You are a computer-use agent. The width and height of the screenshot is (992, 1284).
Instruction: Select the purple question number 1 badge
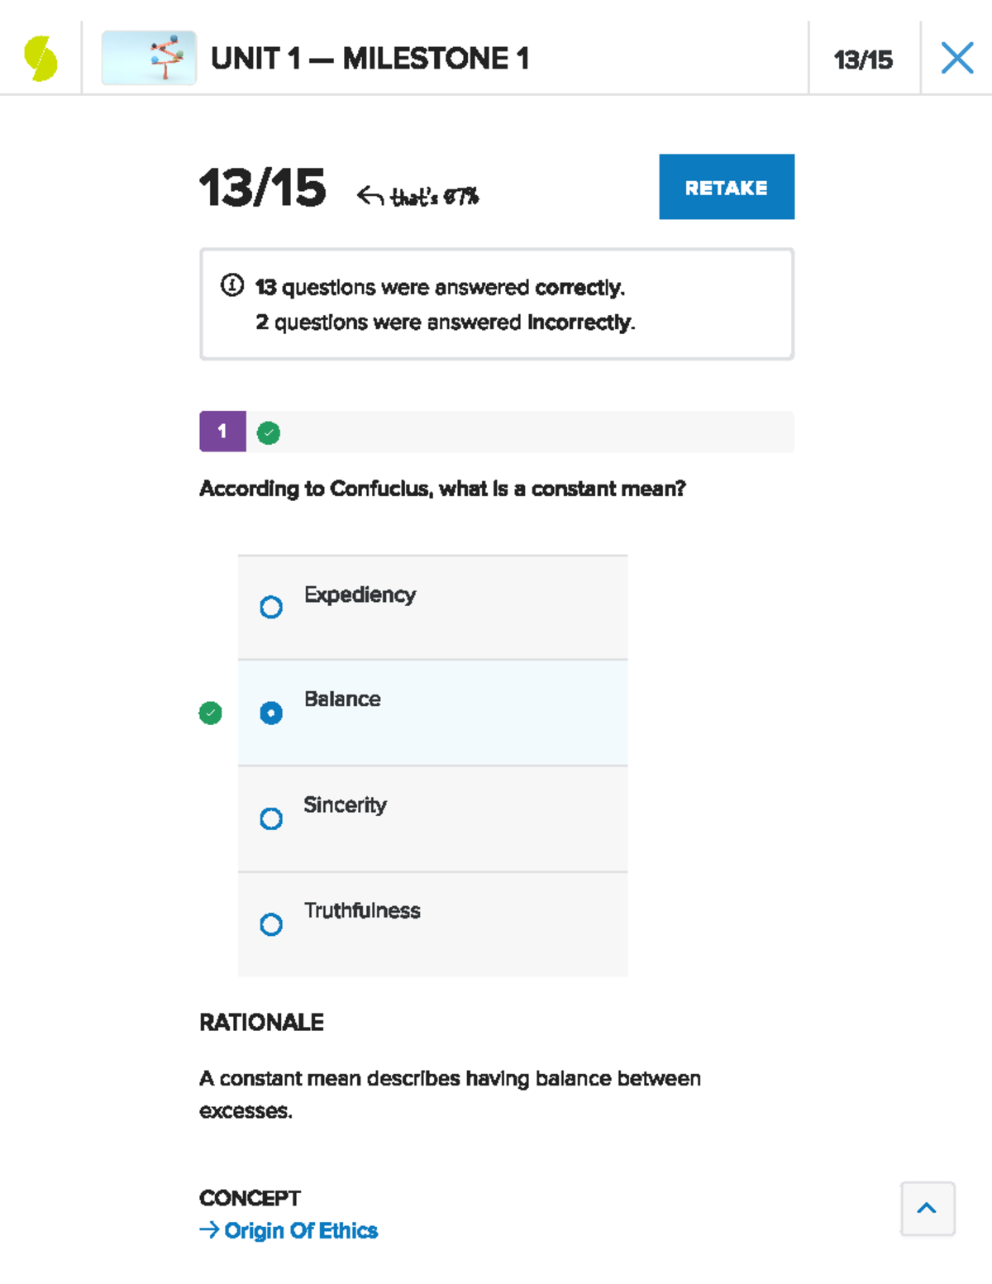(222, 431)
